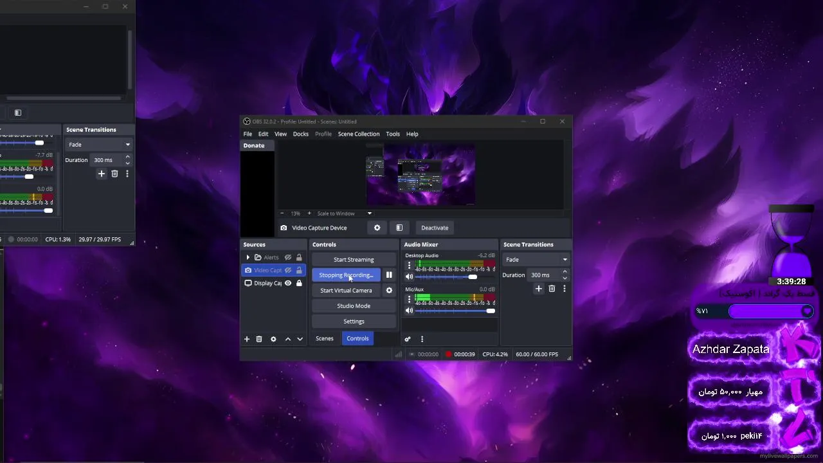The height and width of the screenshot is (463, 823).
Task: Open Fade transition dropdown in background window
Action: (98, 145)
